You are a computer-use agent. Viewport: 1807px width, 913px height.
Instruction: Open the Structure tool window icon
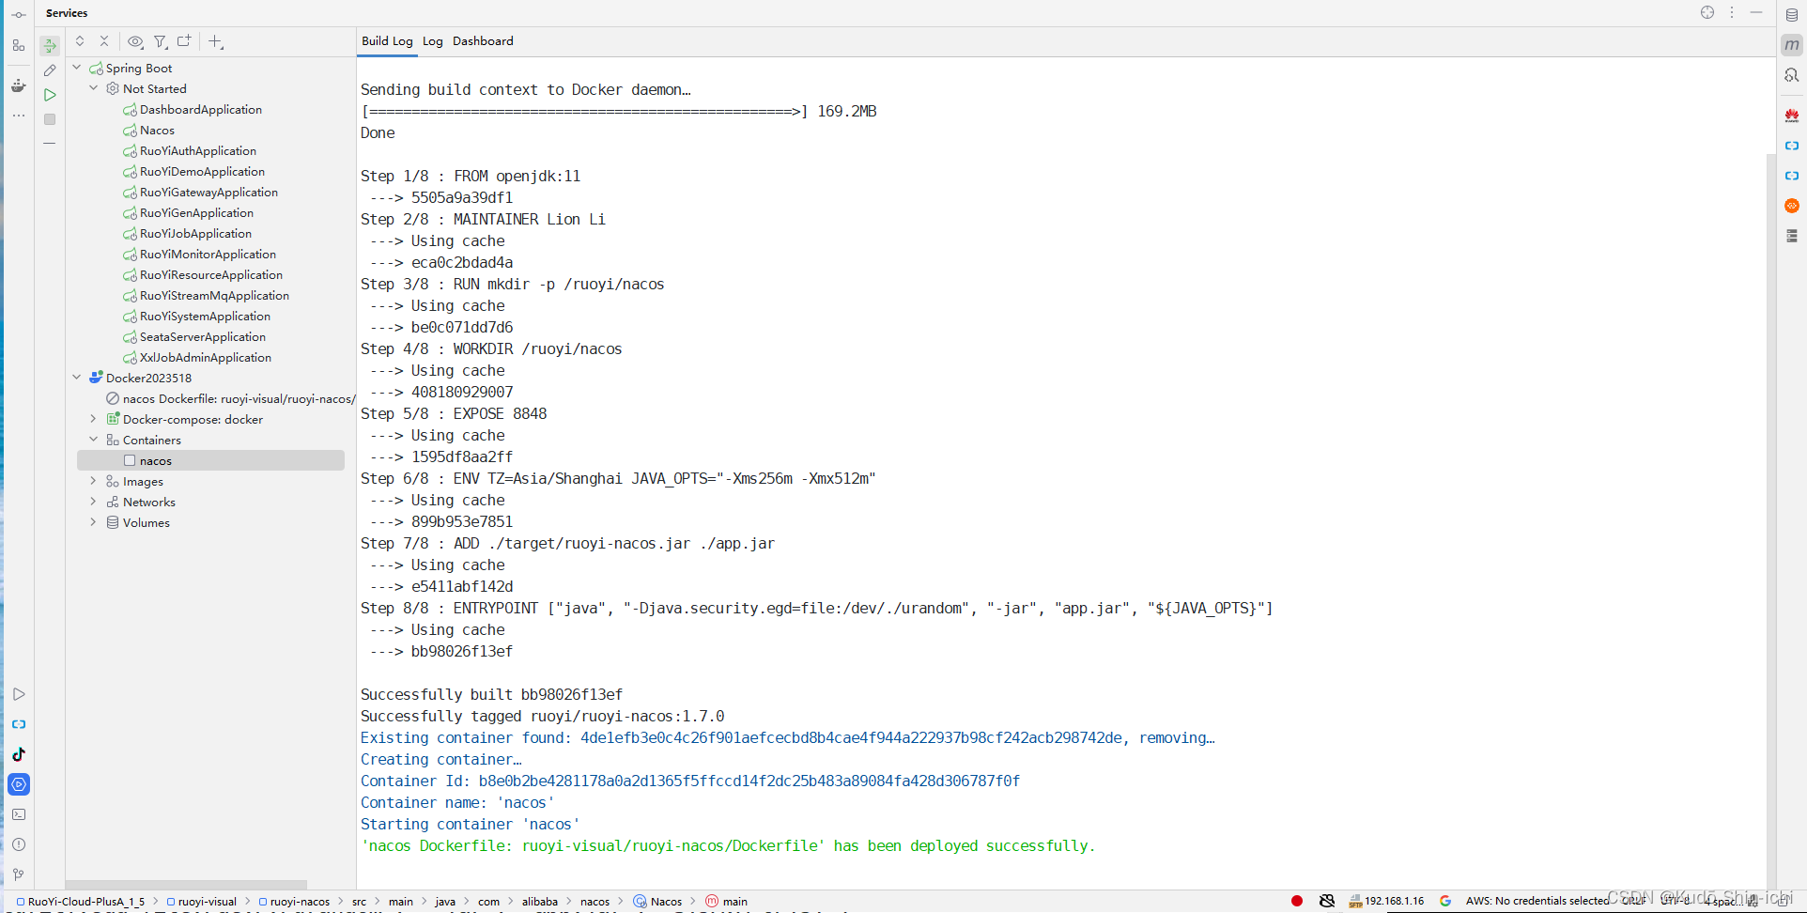click(x=19, y=45)
